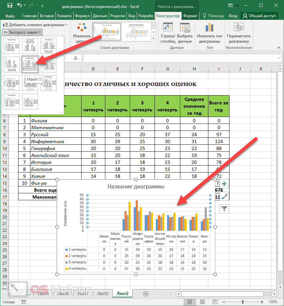Switch to Normal view in status bar
The image size is (284, 306).
point(190,302)
